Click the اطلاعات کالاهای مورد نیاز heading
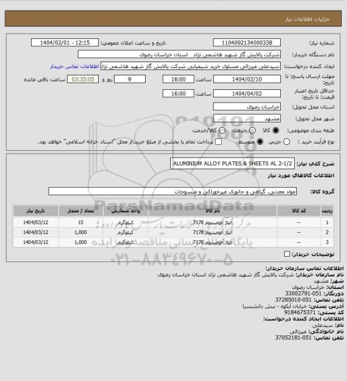 [301, 175]
